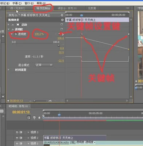Click the effect controls timecode 00:00:01:13

pyautogui.click(x=16, y=101)
